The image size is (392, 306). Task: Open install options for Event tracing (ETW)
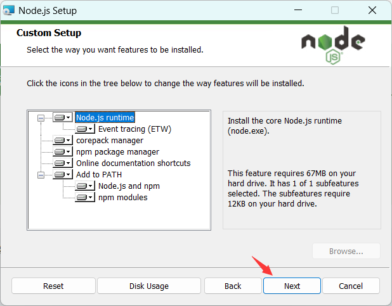click(85, 129)
